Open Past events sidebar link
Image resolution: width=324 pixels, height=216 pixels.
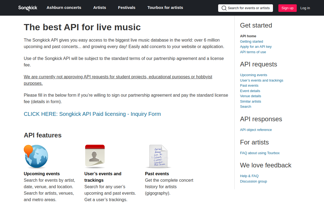tap(249, 86)
